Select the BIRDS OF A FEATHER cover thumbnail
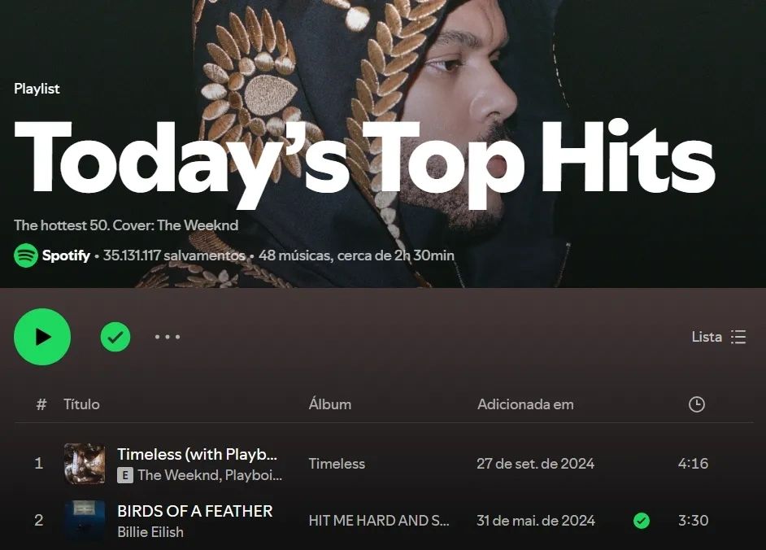This screenshot has width=766, height=550. [85, 520]
